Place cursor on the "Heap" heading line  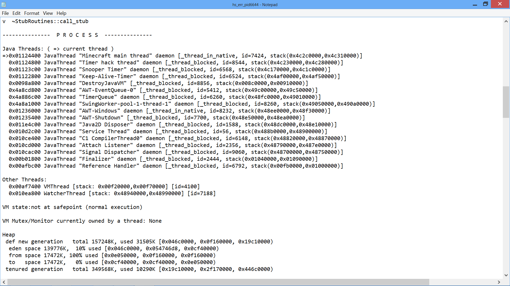click(9, 235)
